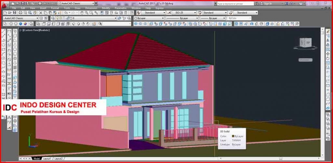Click the Autodesk Exchange X icon
Image resolution: width=333 pixels, height=163 pixels.
287,4
